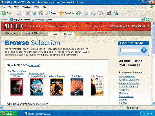Go to Home page icon
Viewport: 155px width, 116px height.
[x=41, y=13]
